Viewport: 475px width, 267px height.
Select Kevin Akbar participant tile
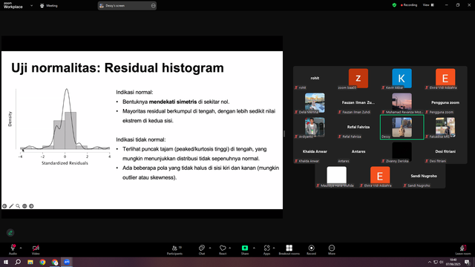[x=402, y=79]
